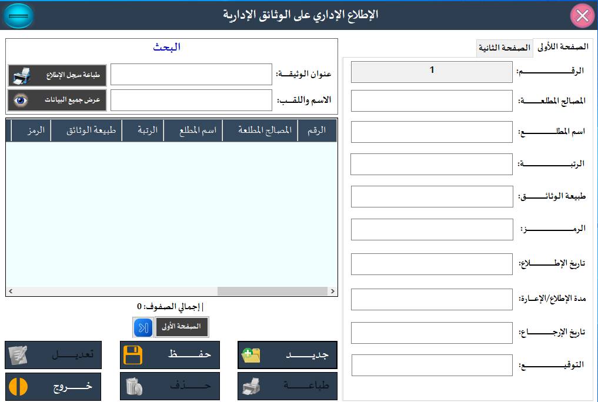Select the الصفحة الأولى tab
The image size is (598, 402).
pyautogui.click(x=562, y=47)
